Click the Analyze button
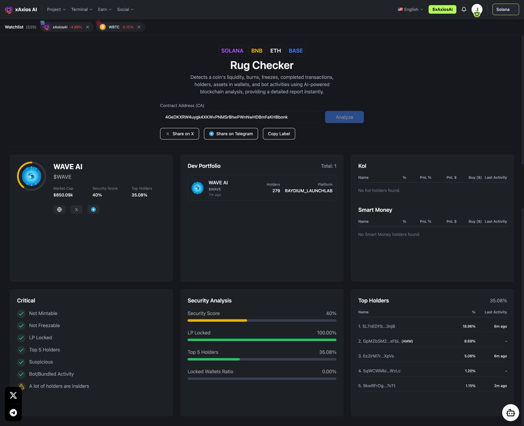 (344, 117)
